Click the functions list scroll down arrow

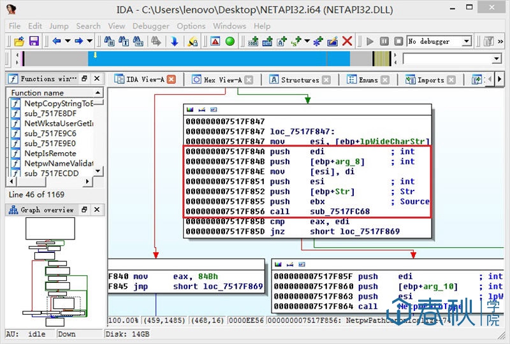tap(98, 171)
